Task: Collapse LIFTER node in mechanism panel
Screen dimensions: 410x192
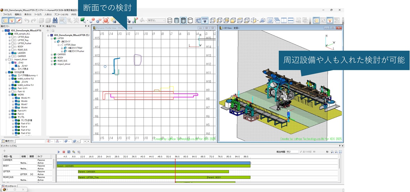Action: [x=52, y=38]
